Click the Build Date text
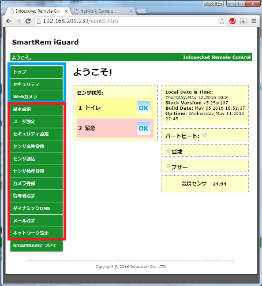 click(x=205, y=108)
